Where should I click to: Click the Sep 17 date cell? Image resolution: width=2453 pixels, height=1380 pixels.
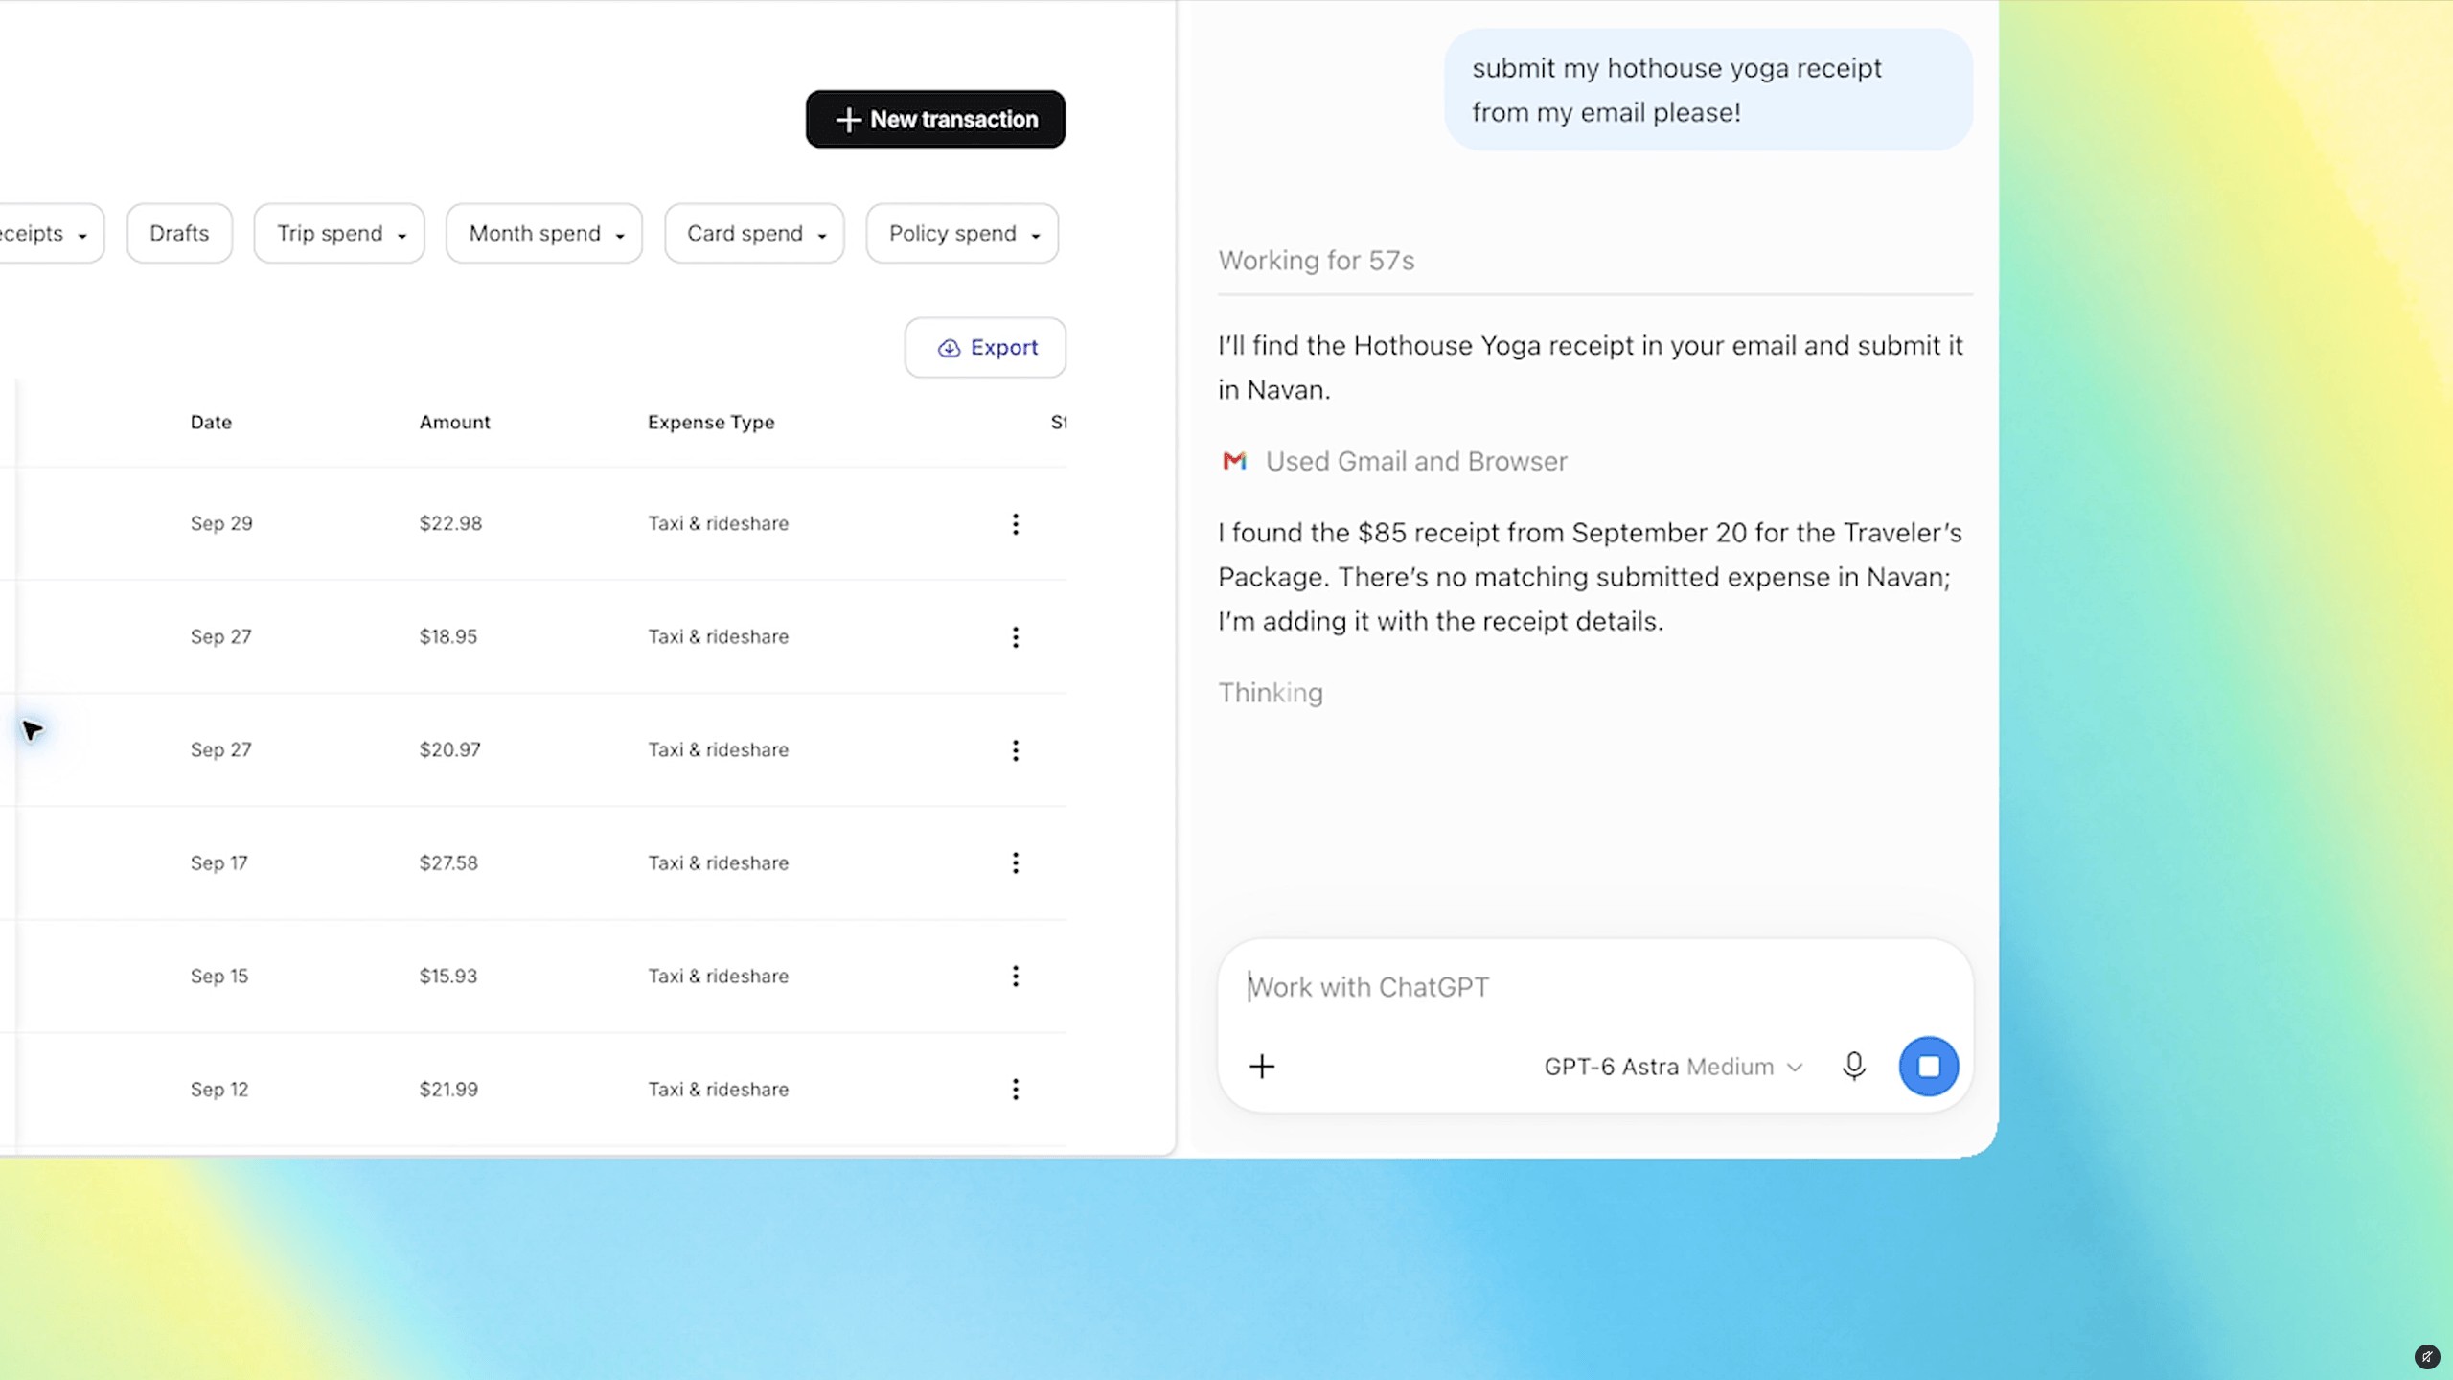click(218, 862)
